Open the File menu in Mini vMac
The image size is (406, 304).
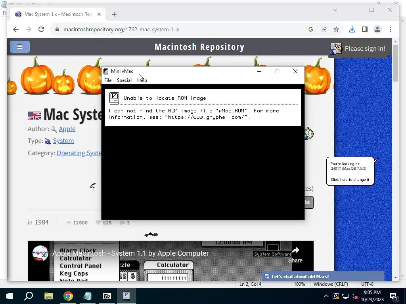click(108, 80)
